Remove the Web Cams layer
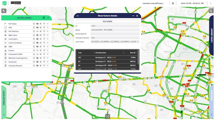 [x=48, y=35]
